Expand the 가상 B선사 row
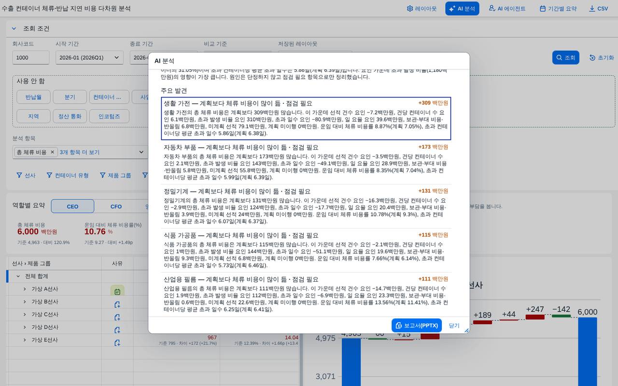The image size is (618, 386). point(25,302)
